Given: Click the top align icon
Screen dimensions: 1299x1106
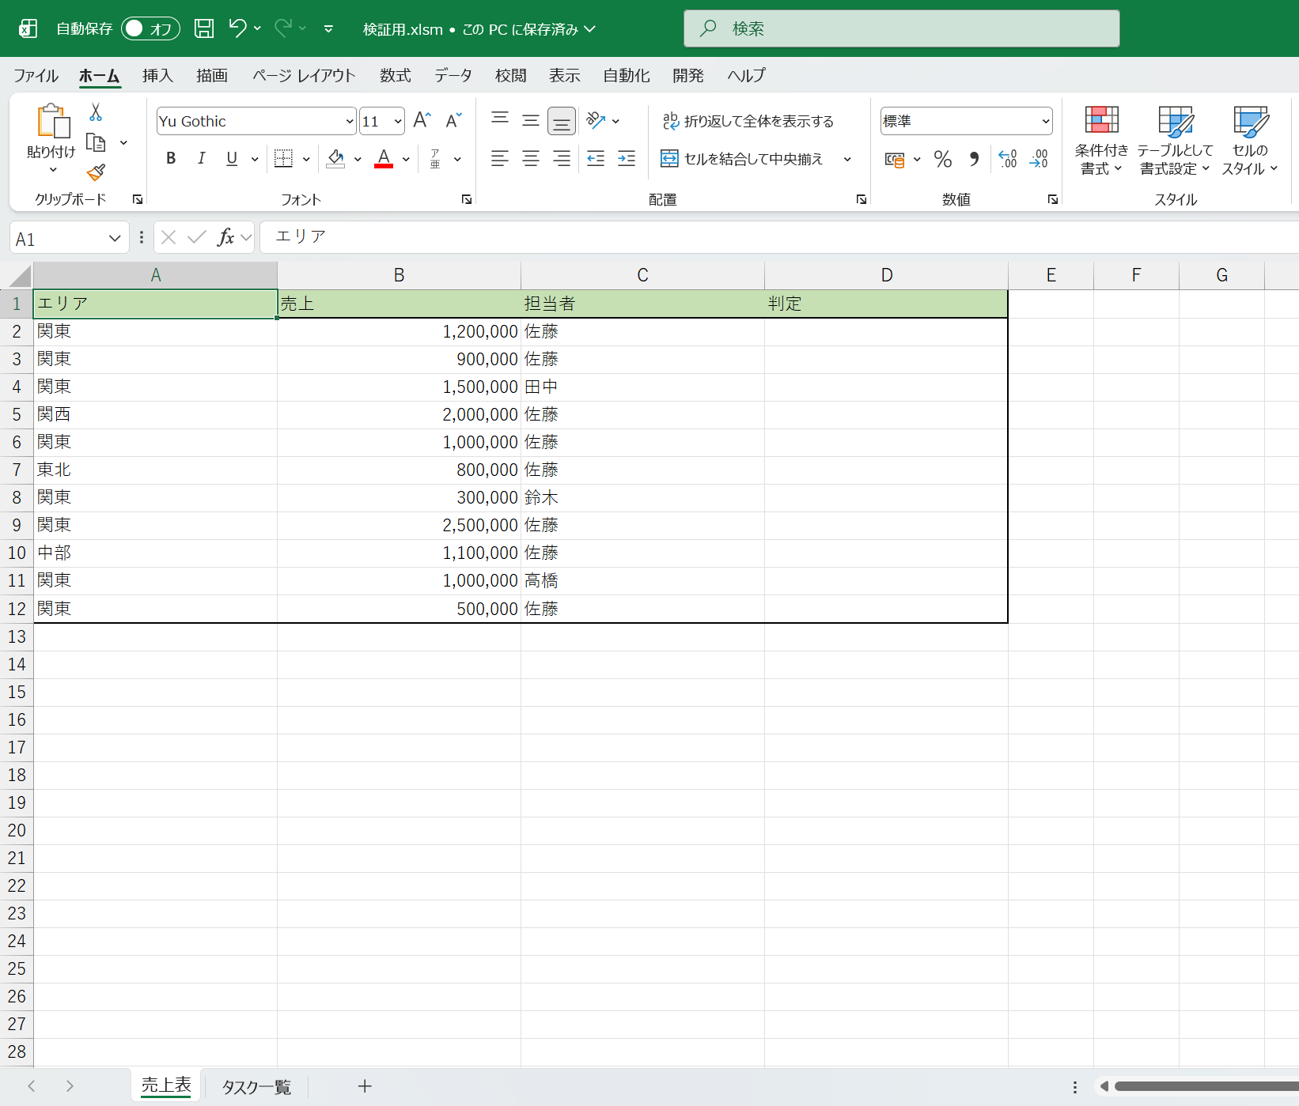Looking at the screenshot, I should click(500, 120).
